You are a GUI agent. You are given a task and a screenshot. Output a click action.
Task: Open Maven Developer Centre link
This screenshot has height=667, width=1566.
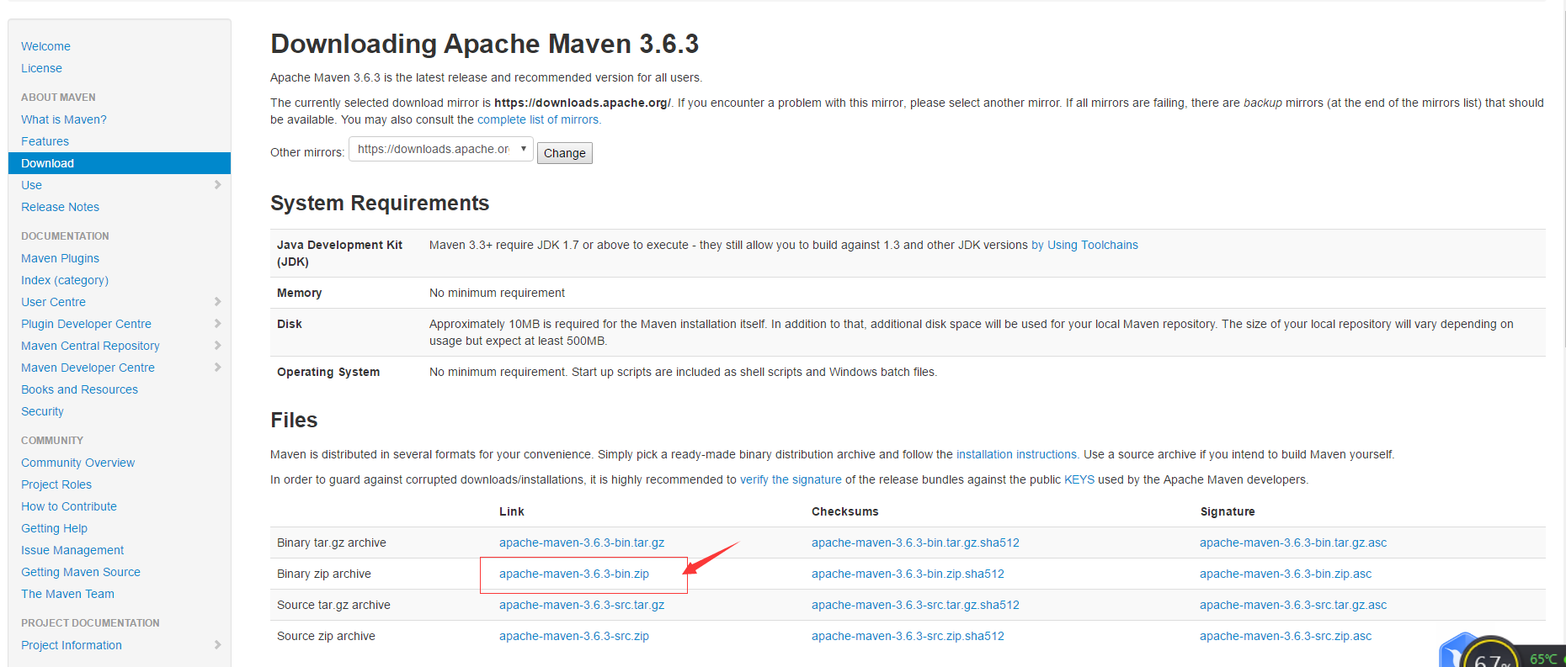(x=88, y=368)
